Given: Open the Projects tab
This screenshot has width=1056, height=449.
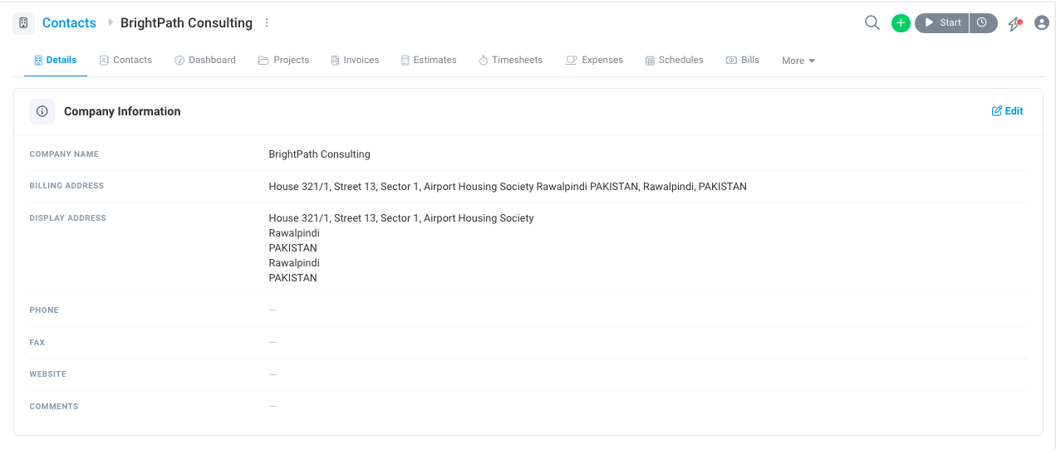Looking at the screenshot, I should point(283,60).
